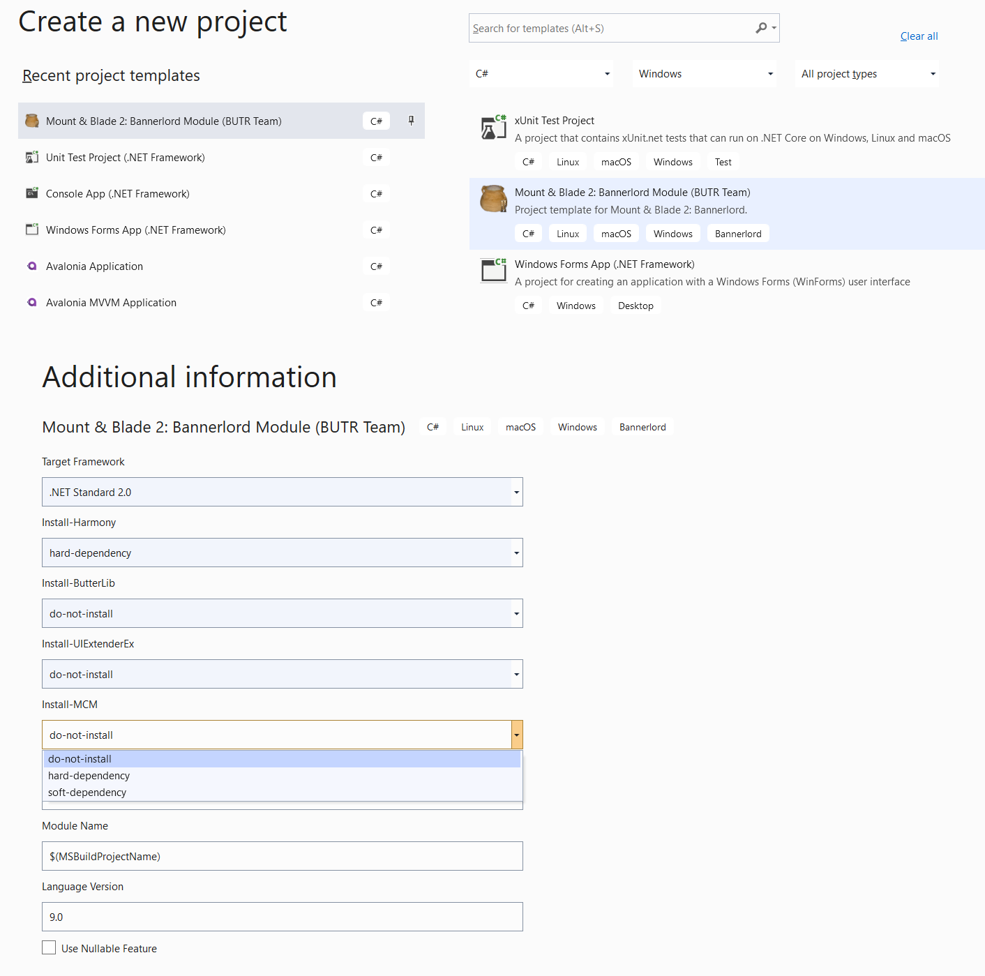Click Console App icon in recent list
985x976 pixels.
[x=32, y=193]
